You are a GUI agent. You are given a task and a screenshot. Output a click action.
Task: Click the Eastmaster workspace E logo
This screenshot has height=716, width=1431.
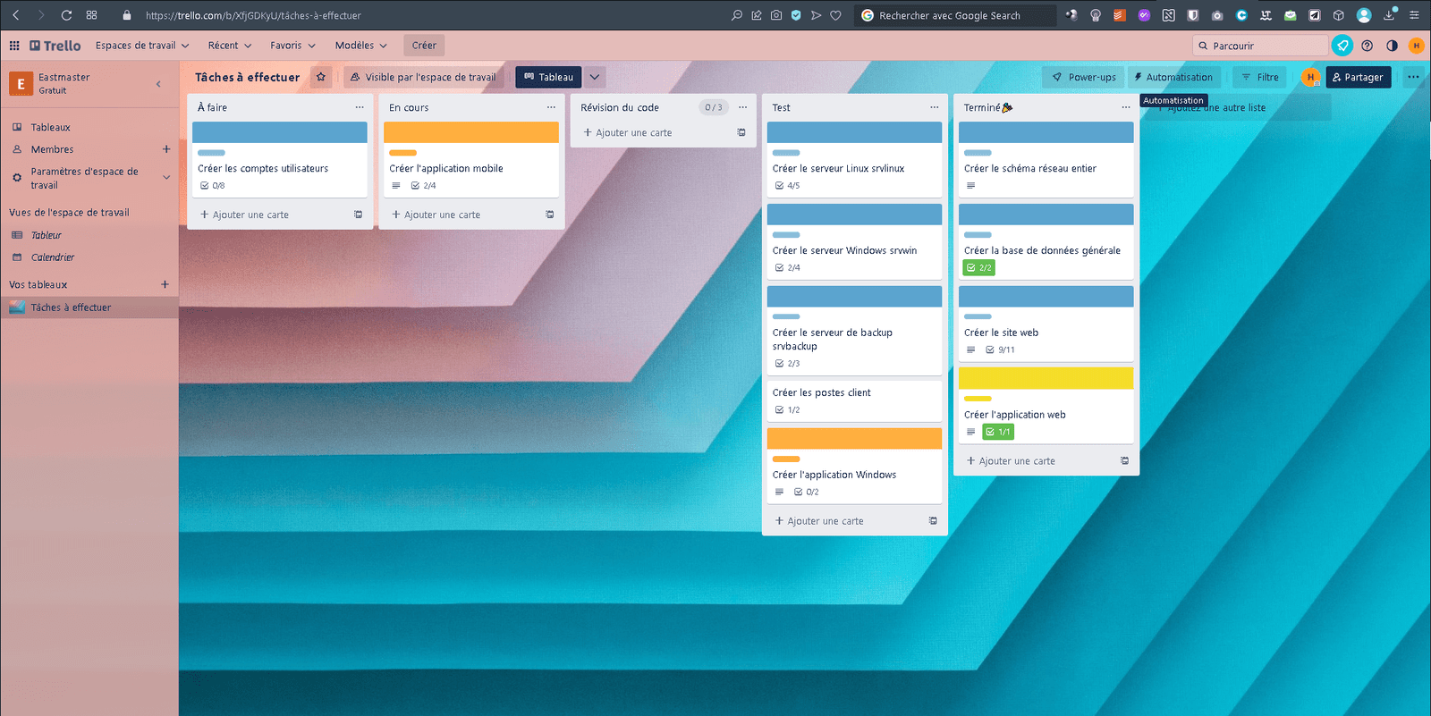click(x=21, y=83)
